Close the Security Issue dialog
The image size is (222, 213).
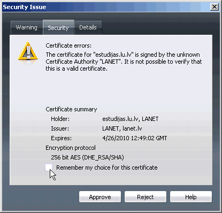[215, 7]
